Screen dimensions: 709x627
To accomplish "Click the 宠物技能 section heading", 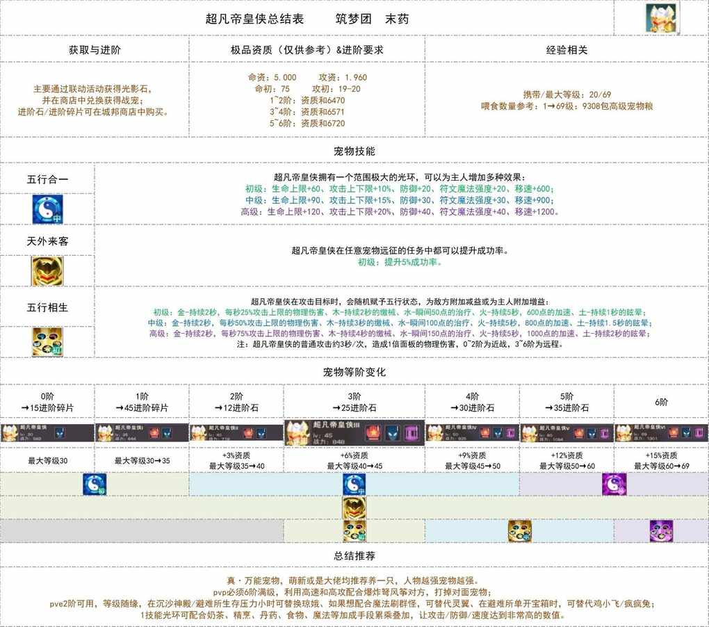I will point(354,150).
